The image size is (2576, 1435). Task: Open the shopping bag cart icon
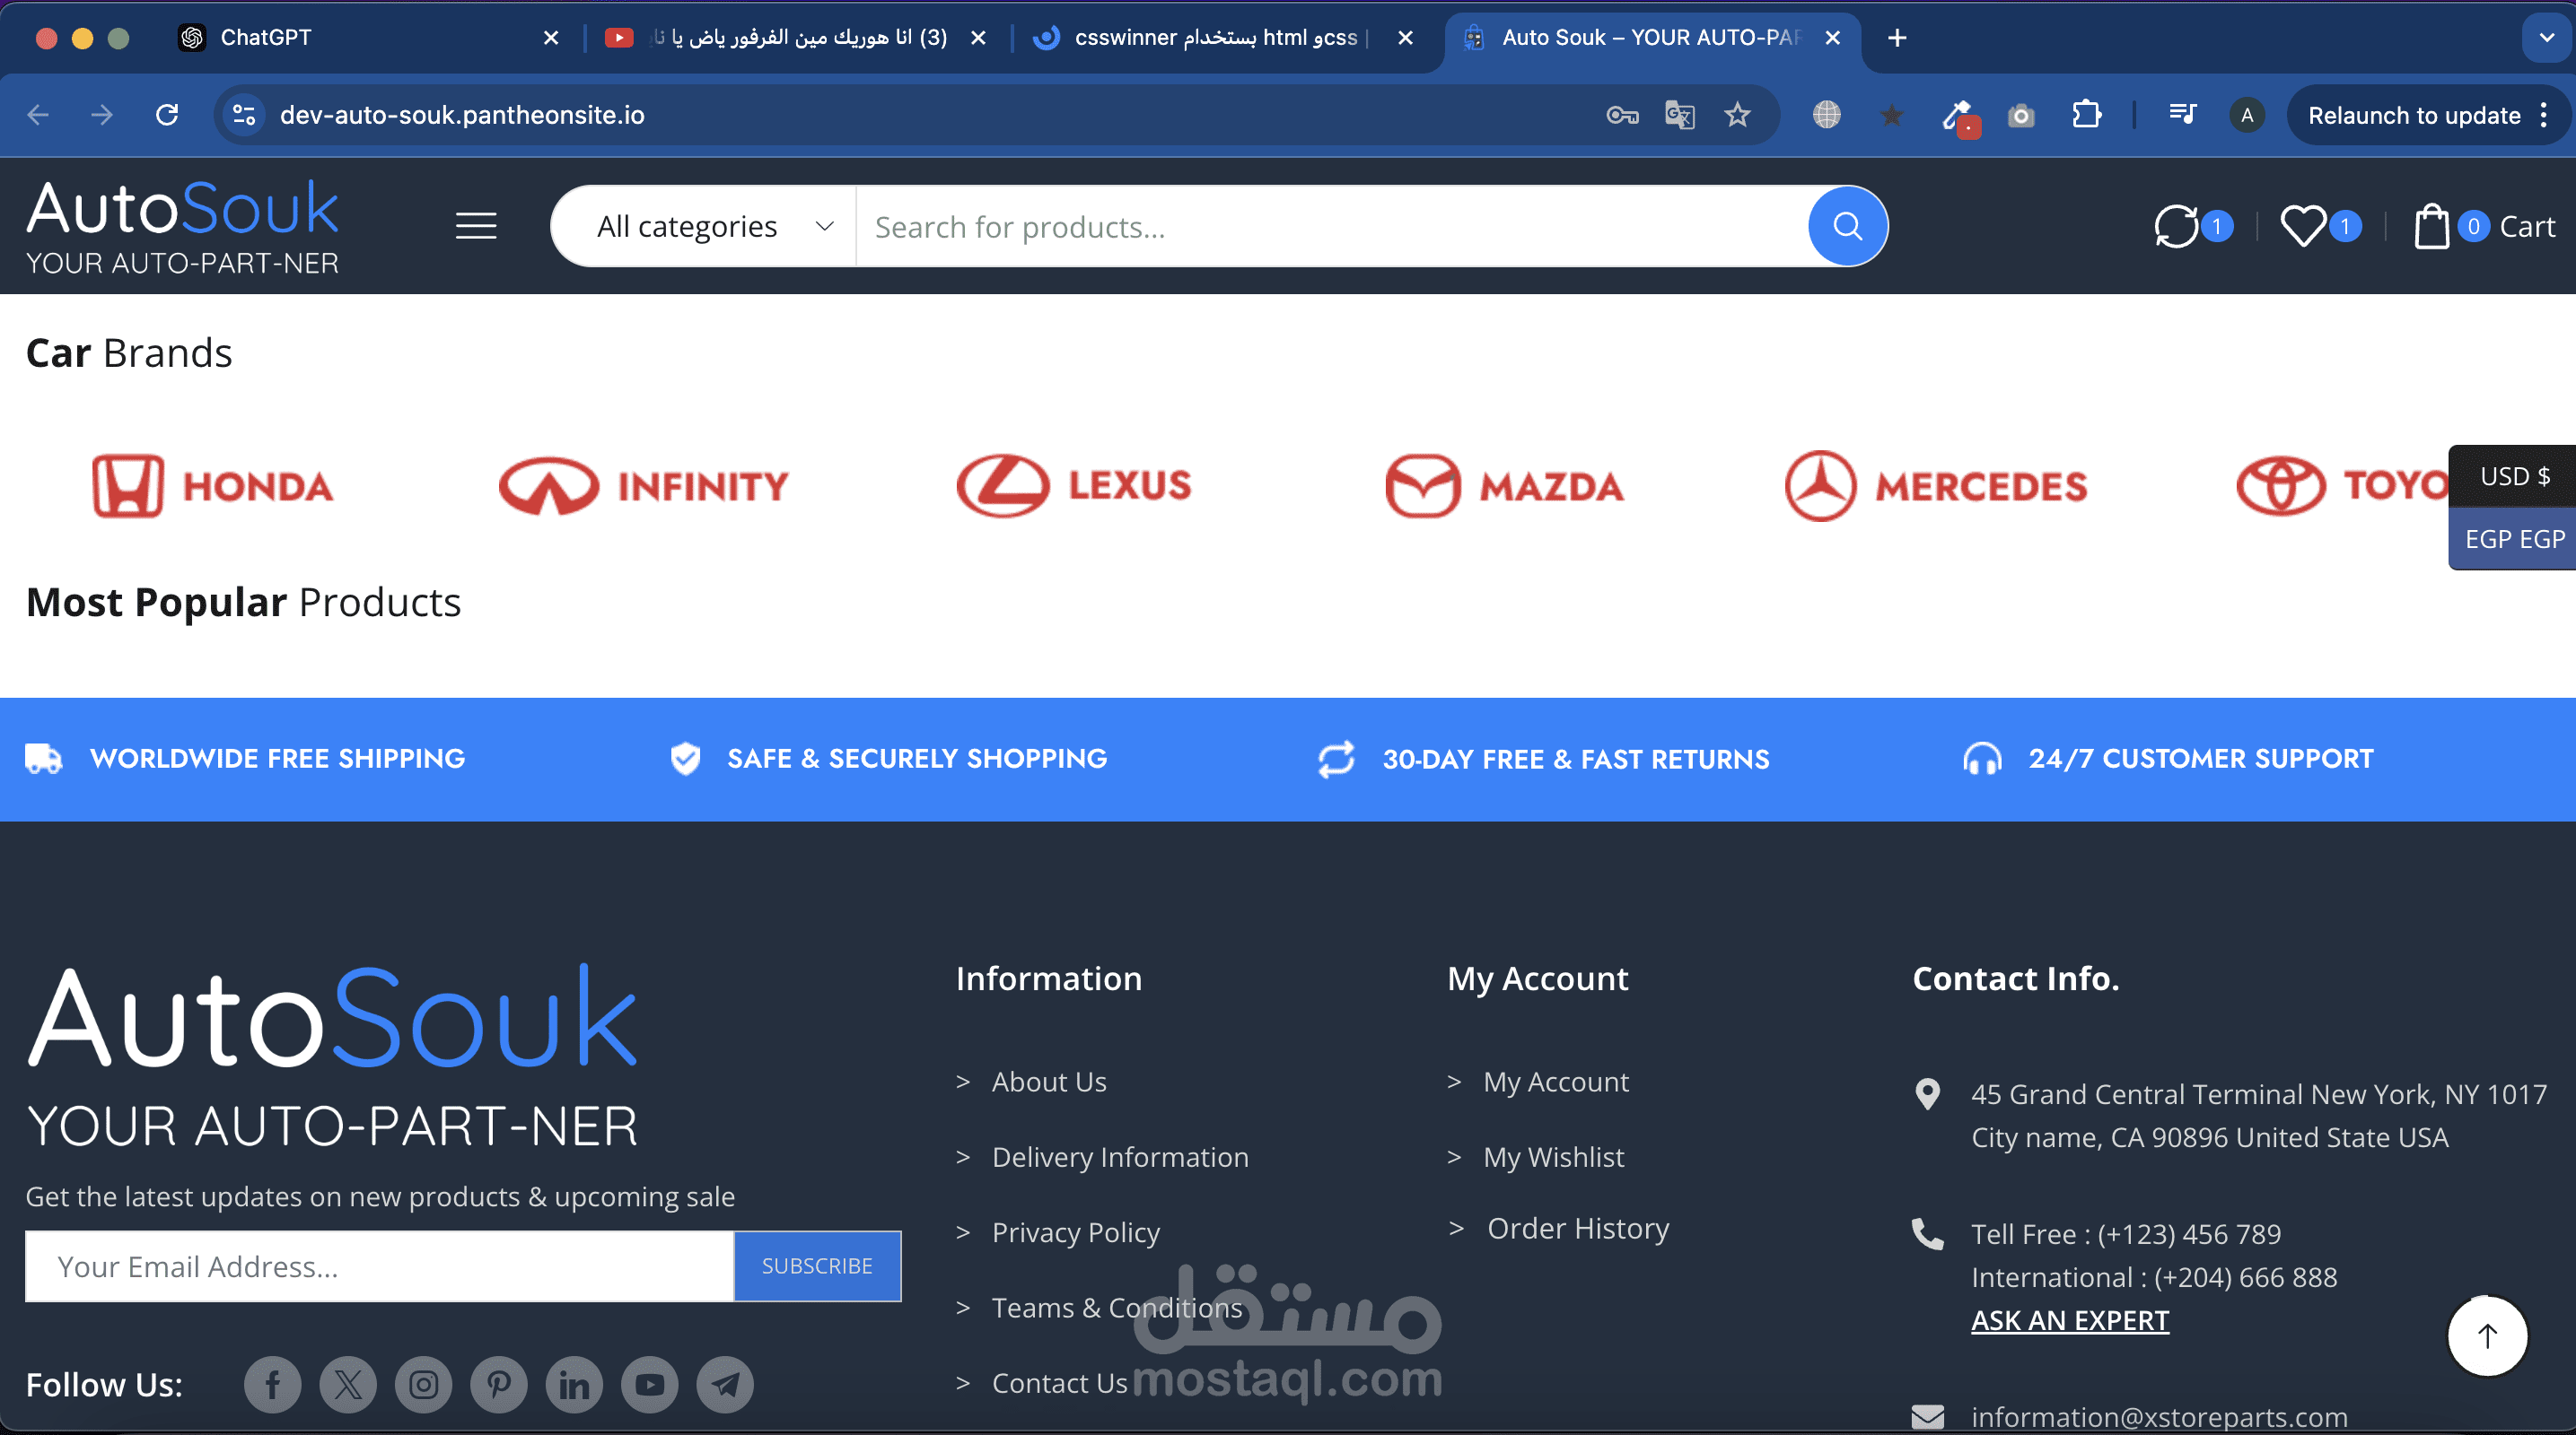pyautogui.click(x=2431, y=226)
